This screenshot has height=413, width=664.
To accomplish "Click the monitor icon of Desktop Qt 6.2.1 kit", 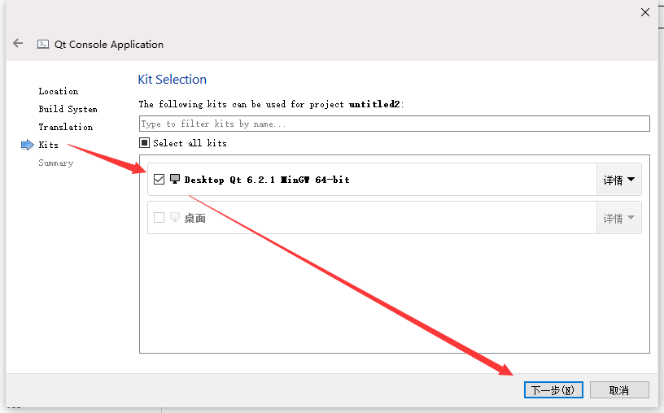I will click(175, 179).
